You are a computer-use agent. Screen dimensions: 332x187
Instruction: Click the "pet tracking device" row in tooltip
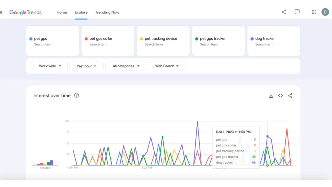tap(236, 151)
